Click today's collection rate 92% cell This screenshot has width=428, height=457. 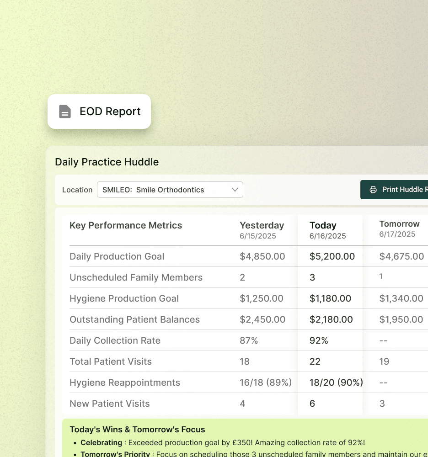(319, 340)
